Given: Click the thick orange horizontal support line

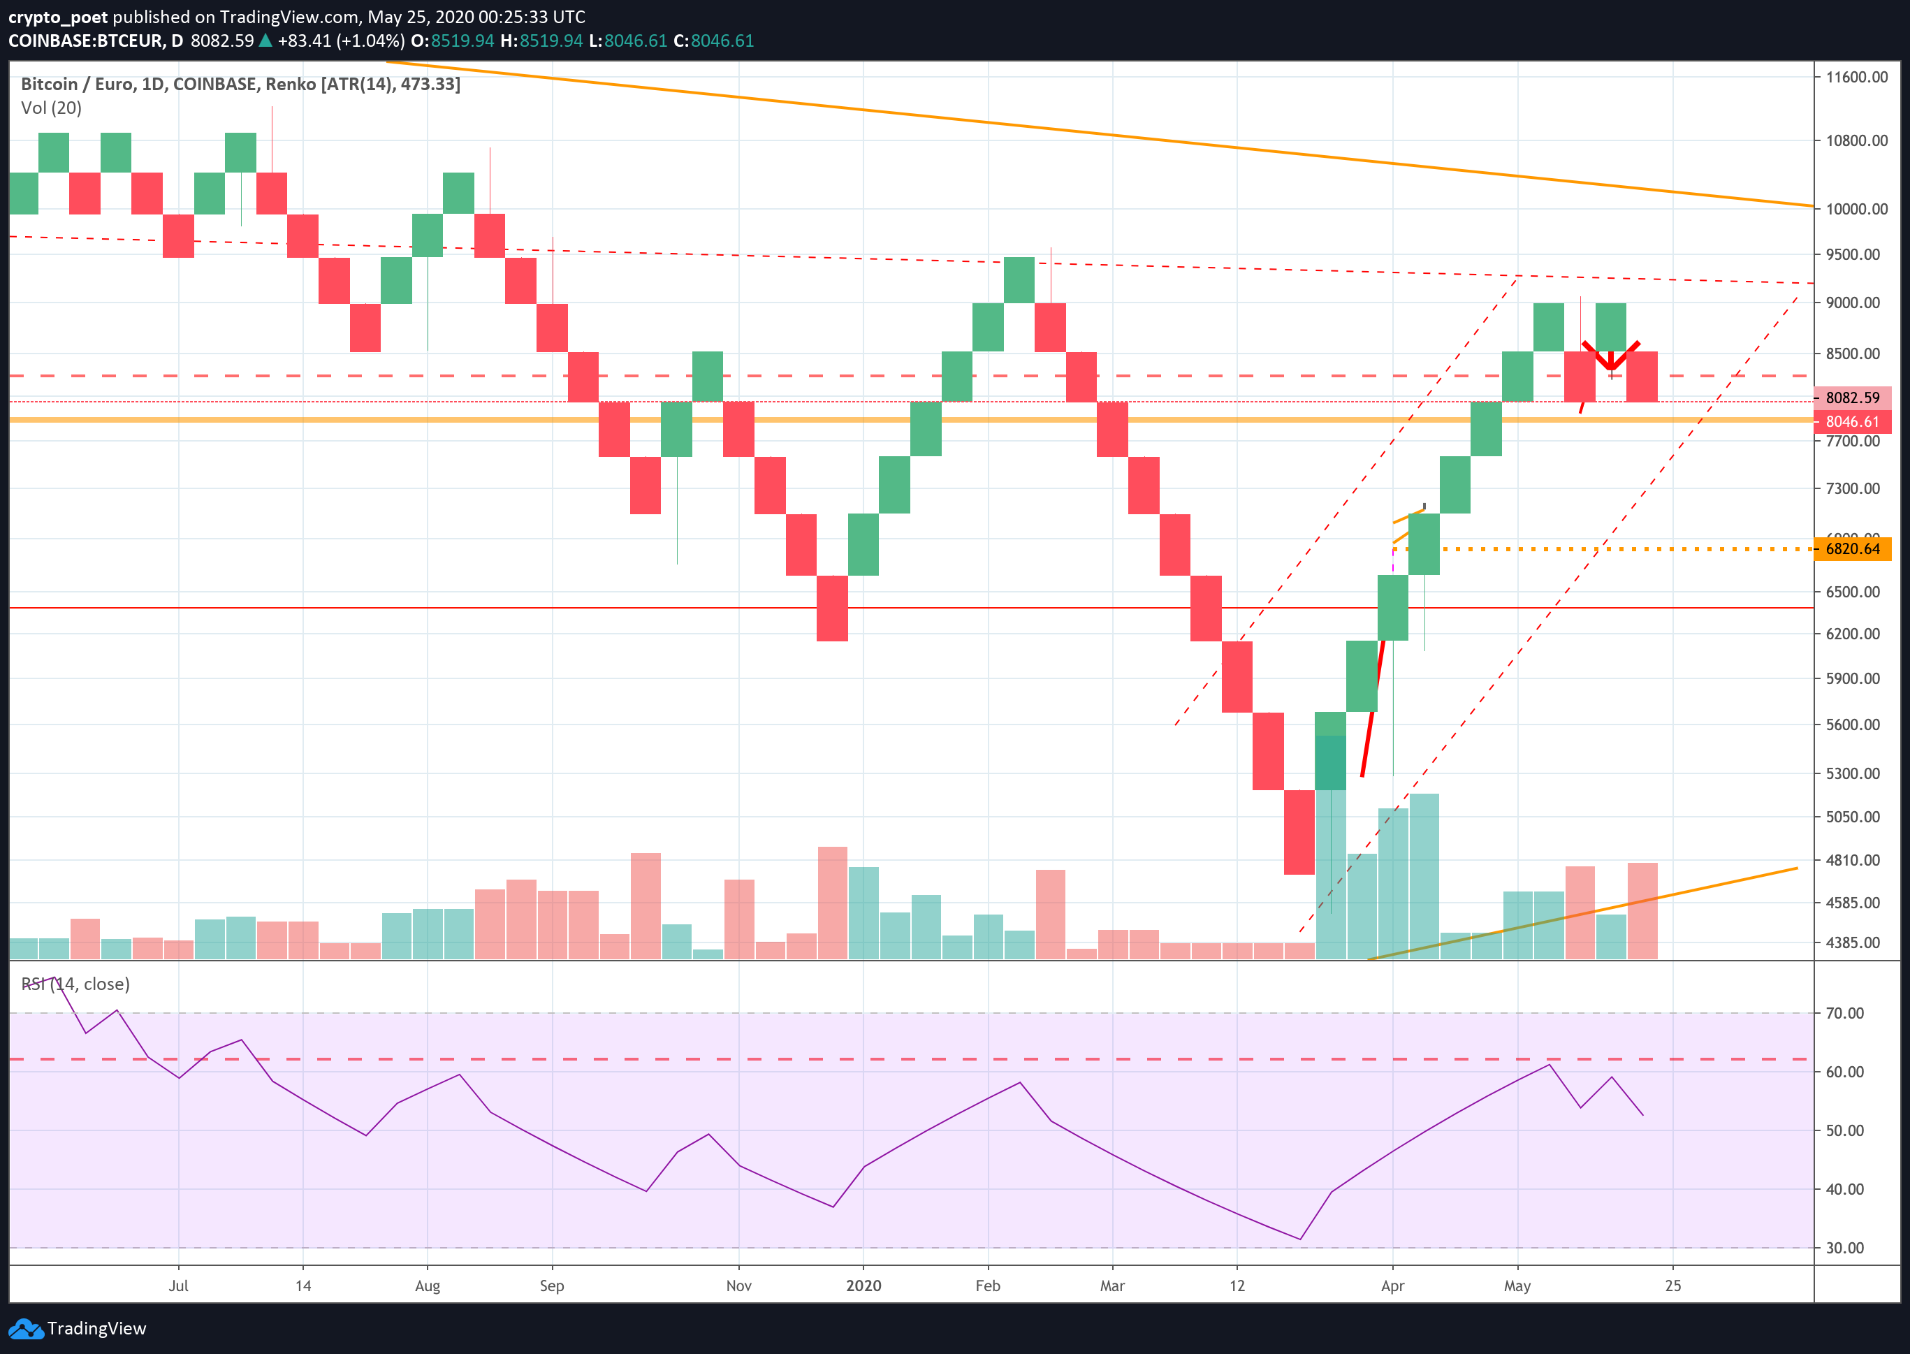Looking at the screenshot, I should point(911,419).
